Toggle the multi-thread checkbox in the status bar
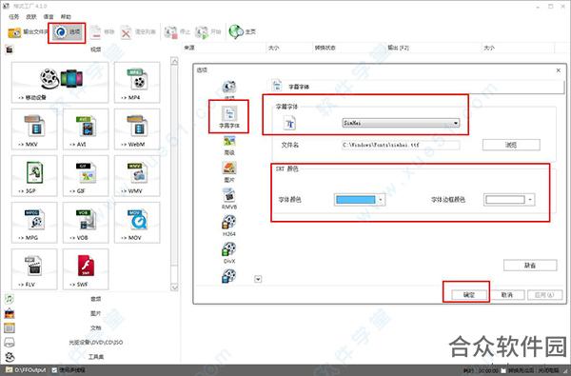Image resolution: width=571 pixels, height=376 pixels. click(x=54, y=370)
